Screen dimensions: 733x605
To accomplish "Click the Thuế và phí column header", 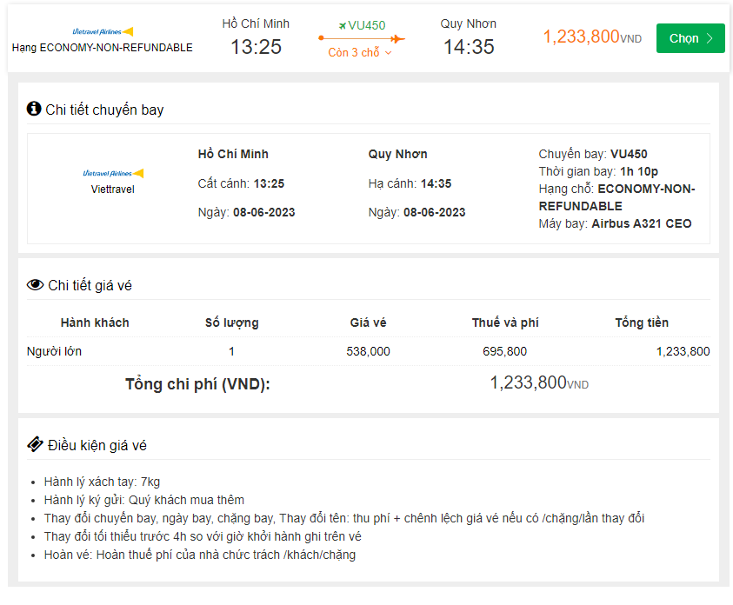I will pos(505,322).
